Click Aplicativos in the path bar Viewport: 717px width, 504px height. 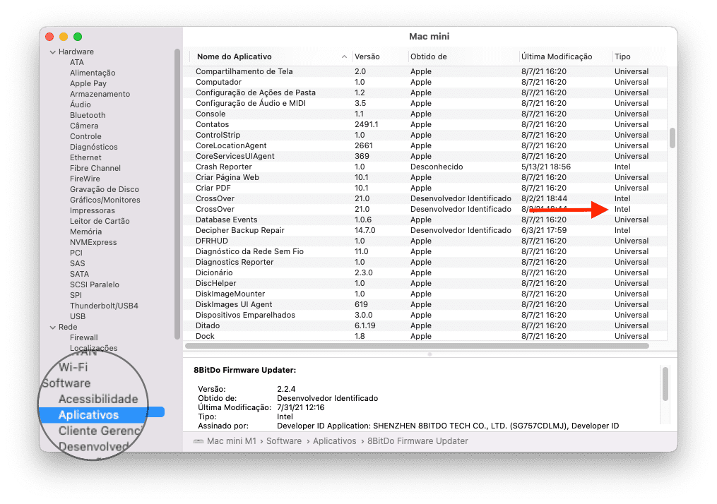pos(334,441)
